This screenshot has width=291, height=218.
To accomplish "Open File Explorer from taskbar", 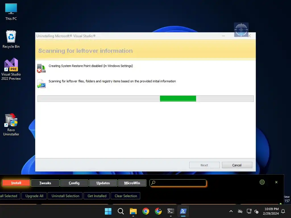I will coord(133,211).
